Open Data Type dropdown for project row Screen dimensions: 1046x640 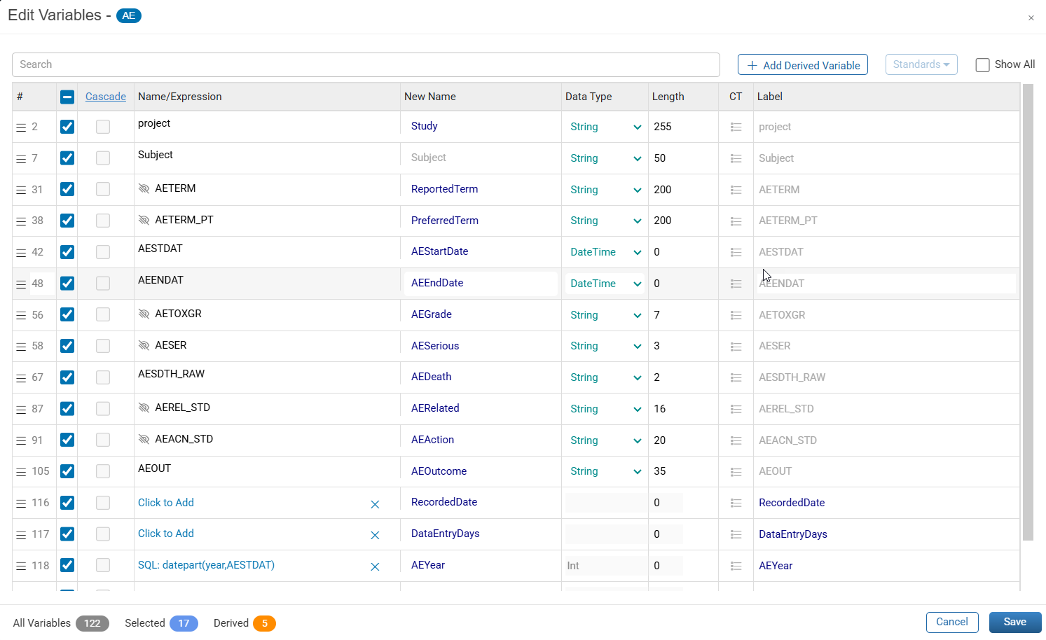click(x=605, y=127)
